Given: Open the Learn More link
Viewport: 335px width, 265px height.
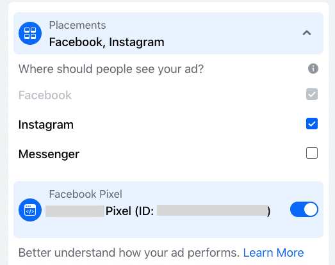Looking at the screenshot, I should pyautogui.click(x=274, y=253).
